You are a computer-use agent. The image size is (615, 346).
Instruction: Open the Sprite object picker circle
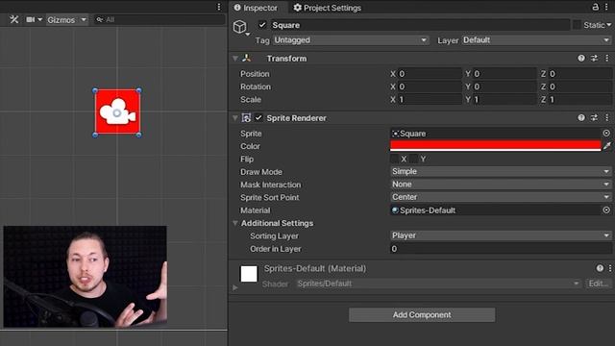click(606, 134)
